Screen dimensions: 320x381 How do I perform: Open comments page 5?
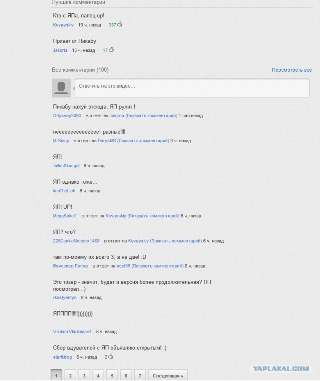point(112,375)
